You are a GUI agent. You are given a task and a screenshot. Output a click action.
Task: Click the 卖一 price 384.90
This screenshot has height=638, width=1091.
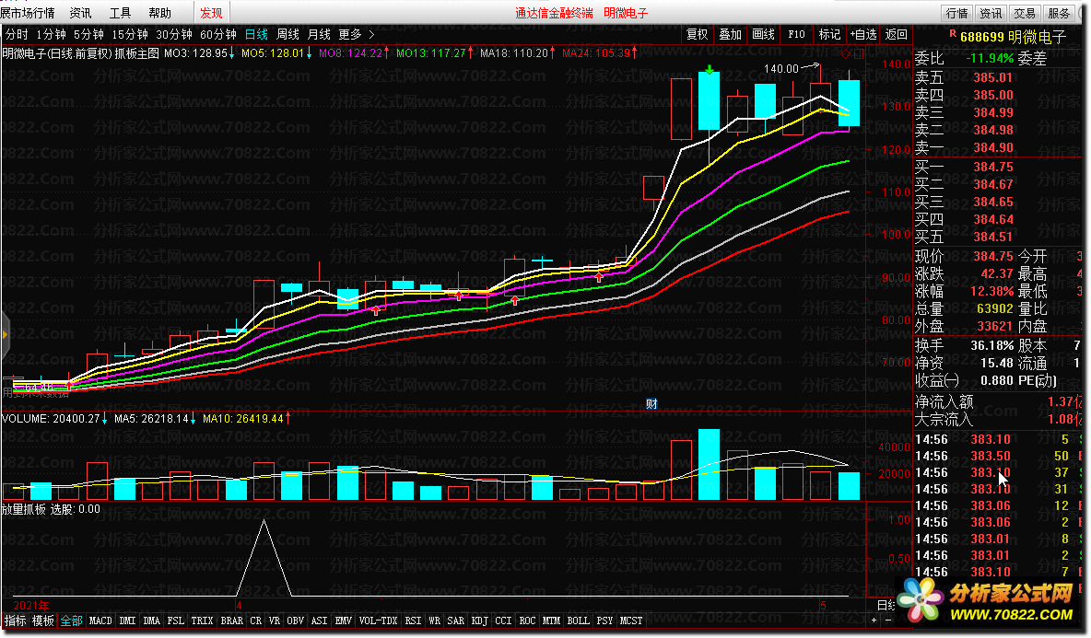click(993, 147)
